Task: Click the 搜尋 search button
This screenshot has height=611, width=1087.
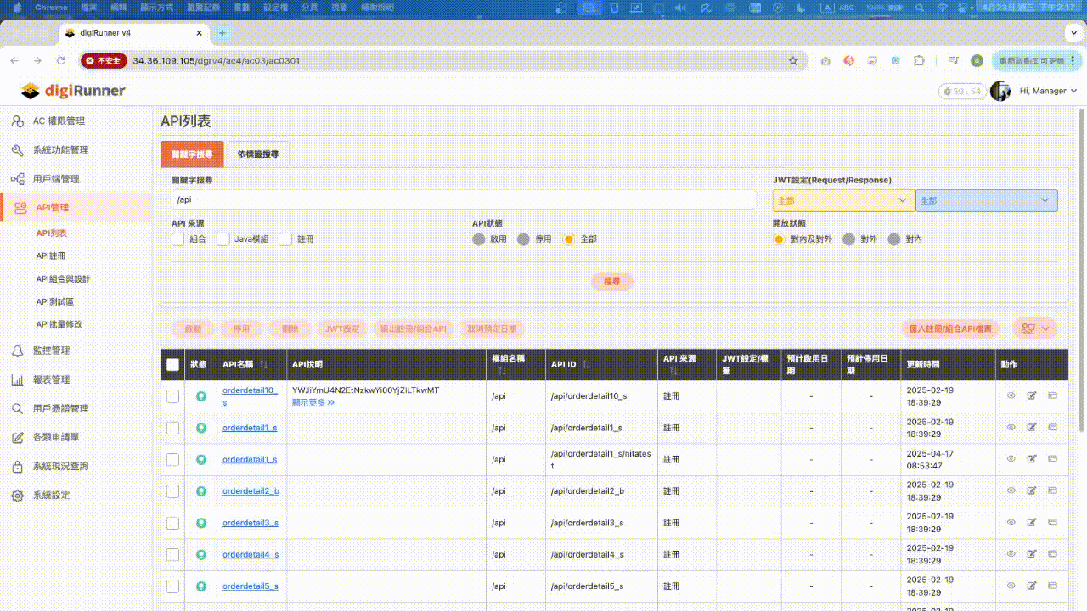Action: tap(612, 282)
